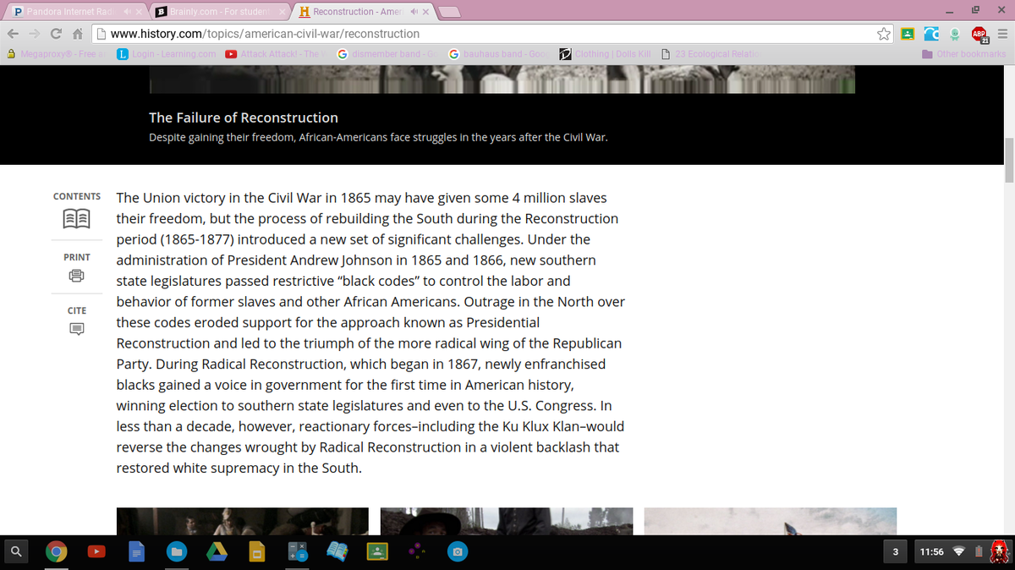
Task: Open the blue wave extension icon
Action: 932,34
